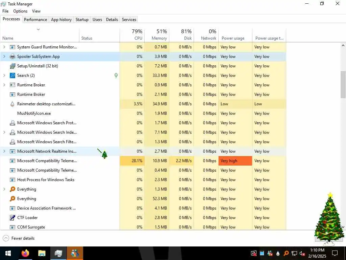Expand the Microsoft Network Realtime Inspection group
The image size is (346, 260).
pyautogui.click(x=4, y=151)
